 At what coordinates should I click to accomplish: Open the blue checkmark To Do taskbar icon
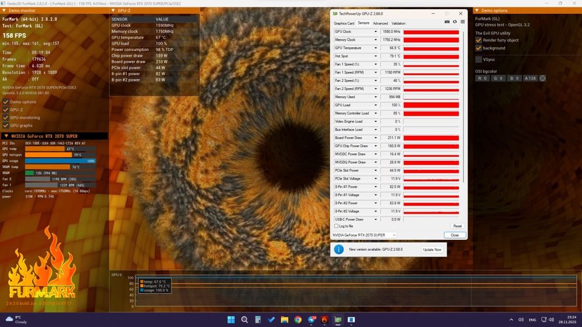click(x=271, y=319)
